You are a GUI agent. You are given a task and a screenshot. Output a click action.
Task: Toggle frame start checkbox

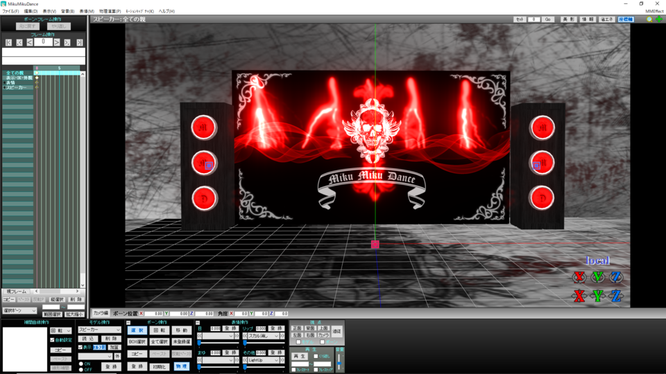pos(293,370)
